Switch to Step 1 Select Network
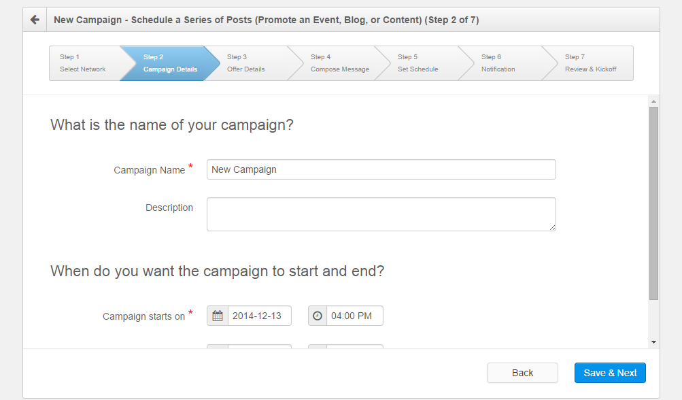682x400 pixels. coord(82,63)
